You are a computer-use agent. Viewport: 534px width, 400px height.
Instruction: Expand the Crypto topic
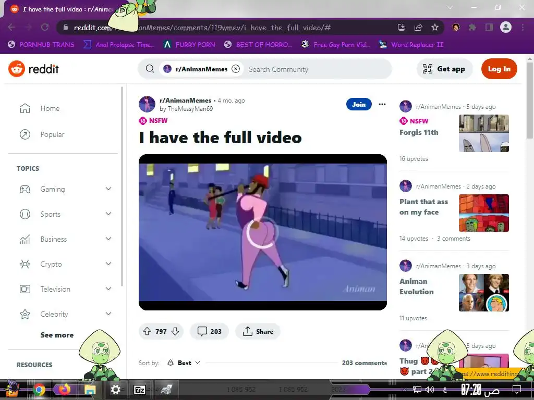[108, 264]
